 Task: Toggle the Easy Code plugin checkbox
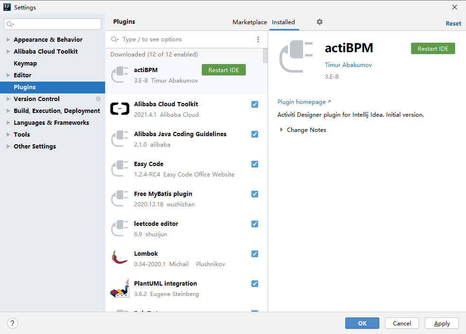pos(255,164)
